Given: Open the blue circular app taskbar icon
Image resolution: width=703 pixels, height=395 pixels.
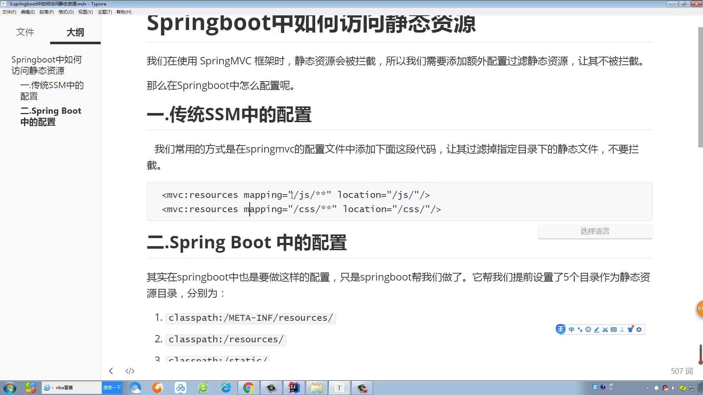Looking at the screenshot, I should pos(135,388).
